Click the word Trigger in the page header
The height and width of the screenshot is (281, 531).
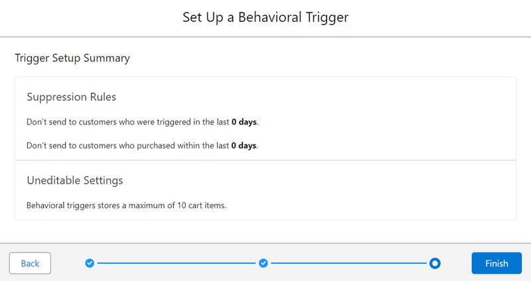(x=327, y=18)
